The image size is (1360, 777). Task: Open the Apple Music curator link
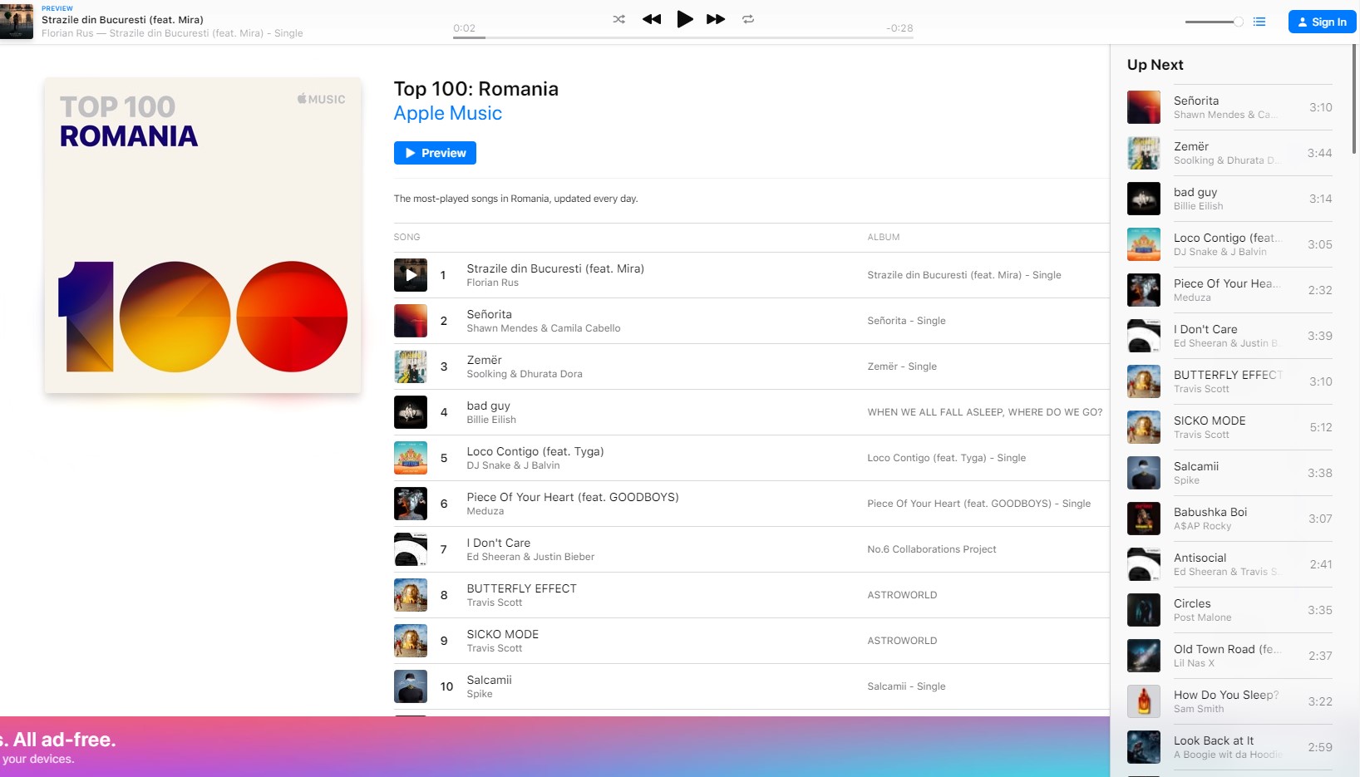click(x=447, y=113)
